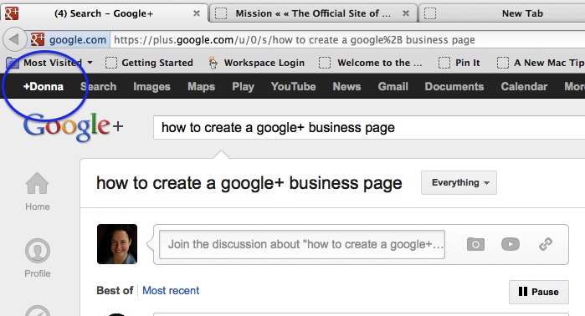Open Maps in the Google bar

202,86
